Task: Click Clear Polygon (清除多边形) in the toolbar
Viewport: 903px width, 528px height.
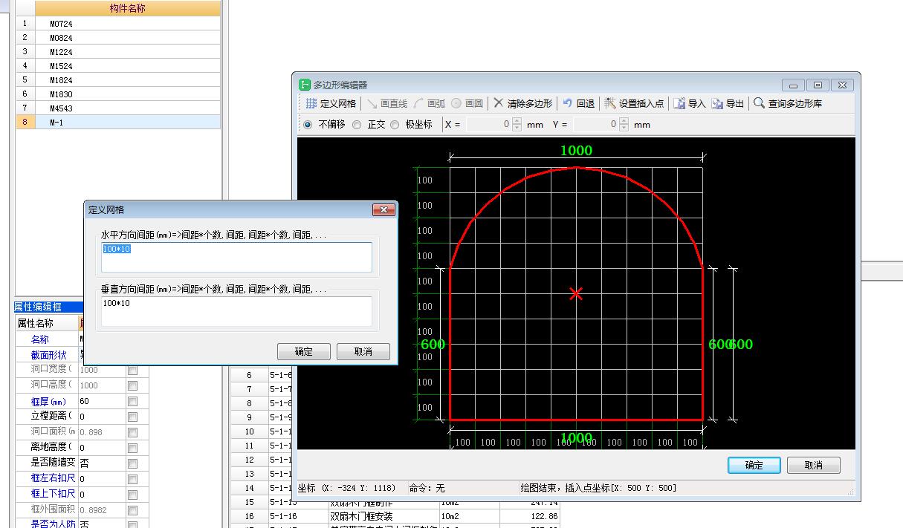Action: coord(522,103)
